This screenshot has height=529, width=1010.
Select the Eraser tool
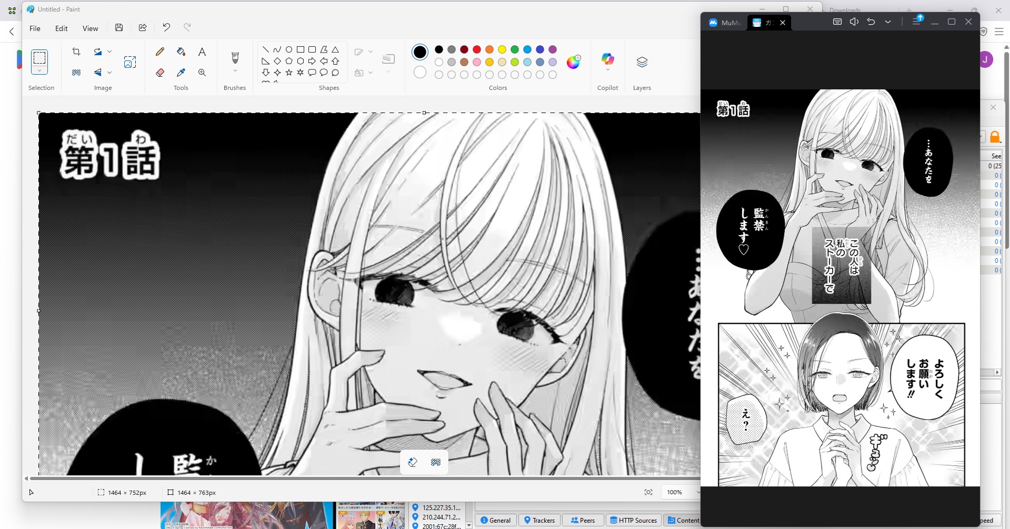160,73
